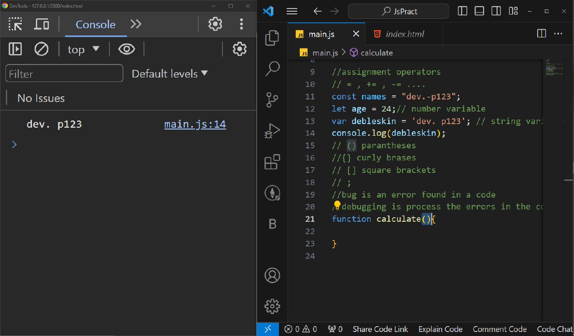
Task: Open the errors and warnings status indicator
Action: 300,329
